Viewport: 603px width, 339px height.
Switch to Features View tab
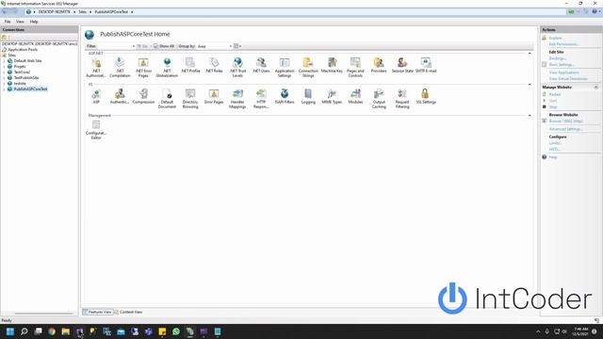(97, 312)
